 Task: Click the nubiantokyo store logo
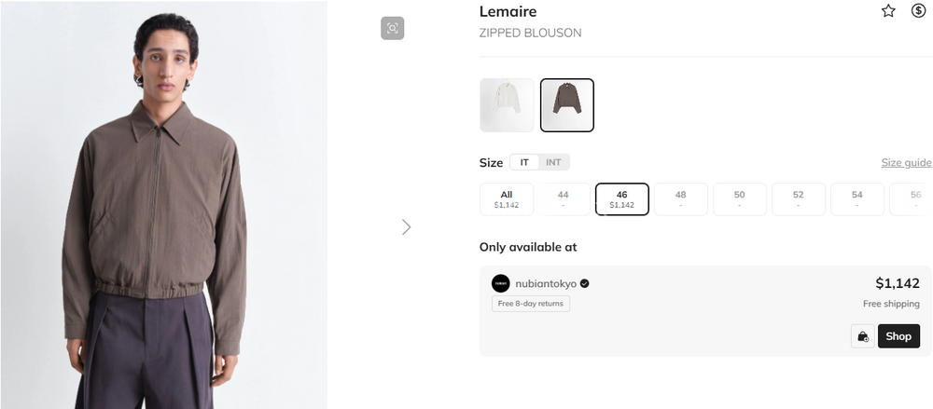[x=501, y=283]
